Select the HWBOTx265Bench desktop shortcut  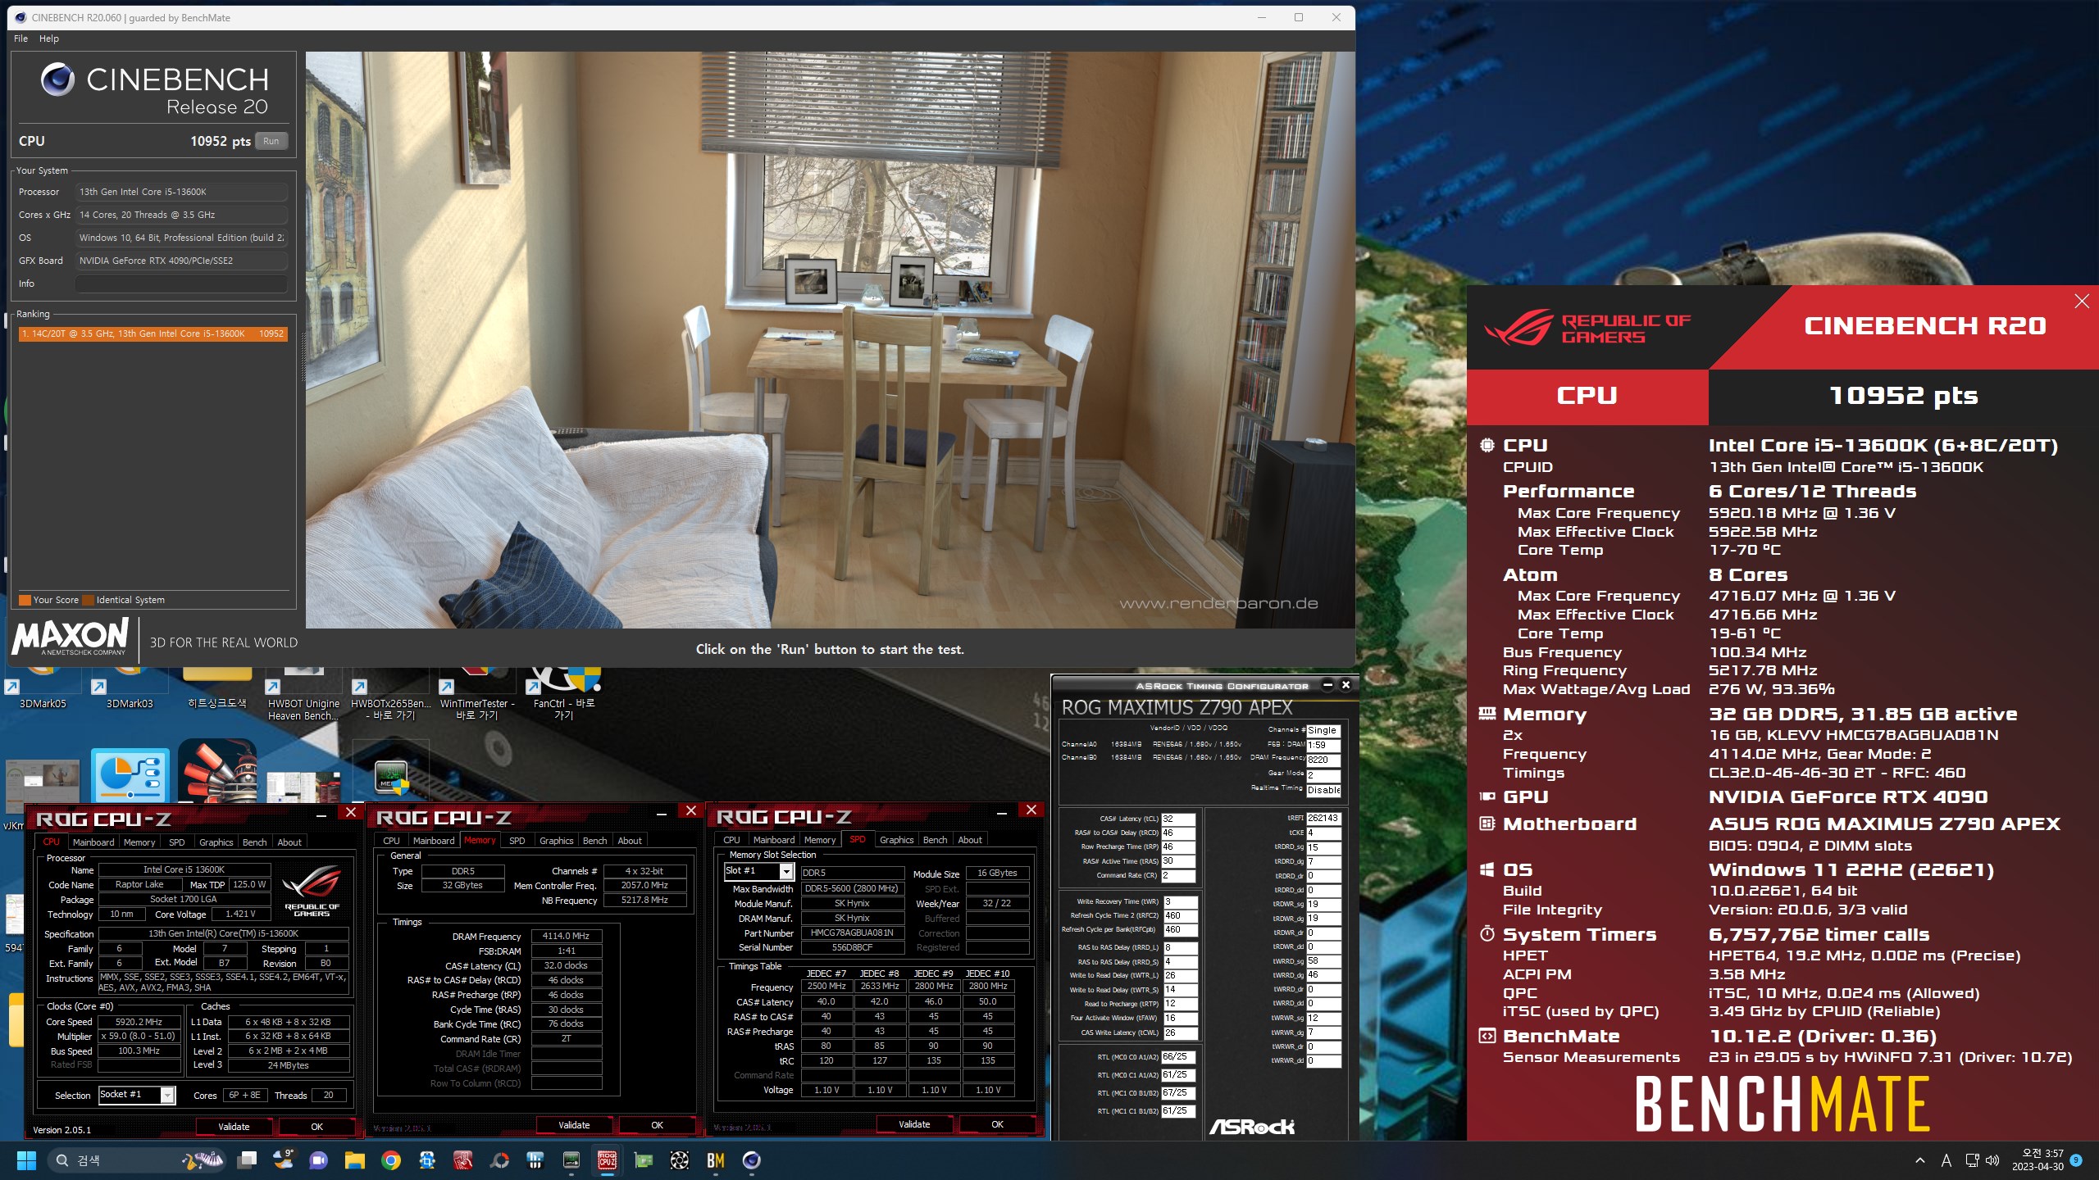pyautogui.click(x=390, y=695)
